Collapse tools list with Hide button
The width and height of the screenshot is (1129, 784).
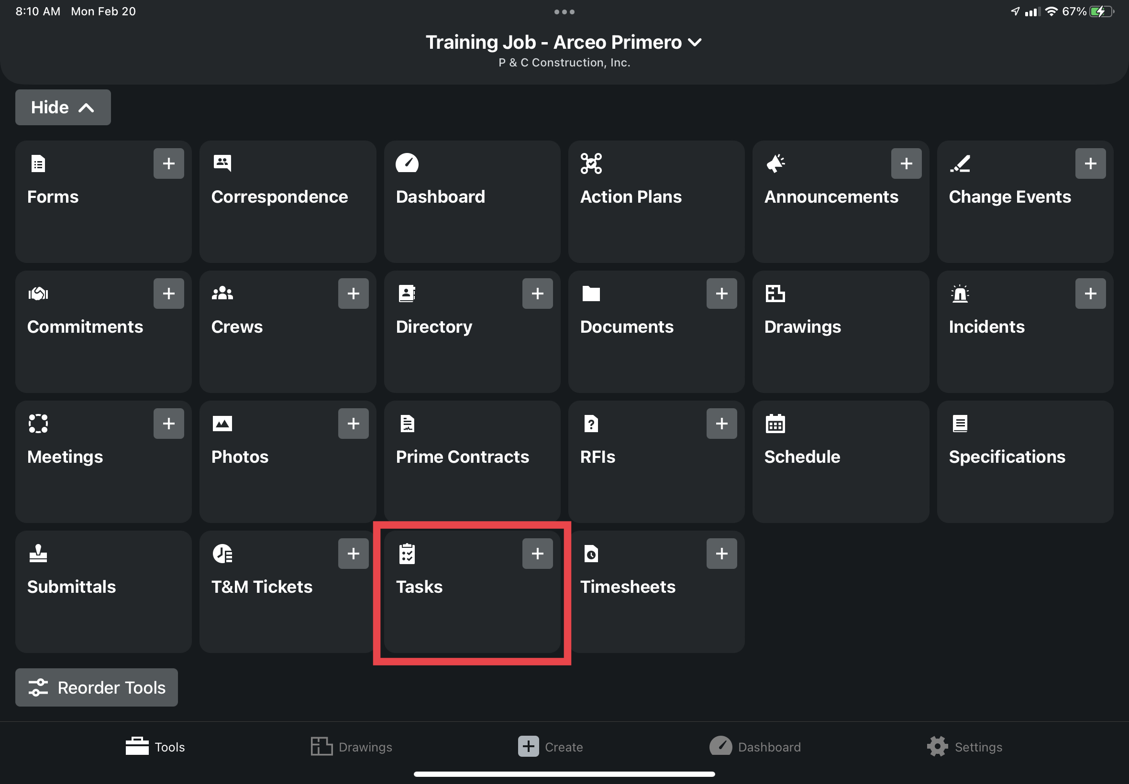(x=63, y=108)
